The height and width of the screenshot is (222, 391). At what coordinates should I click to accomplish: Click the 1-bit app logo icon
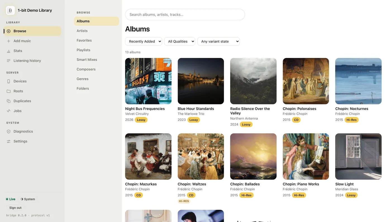click(11, 10)
